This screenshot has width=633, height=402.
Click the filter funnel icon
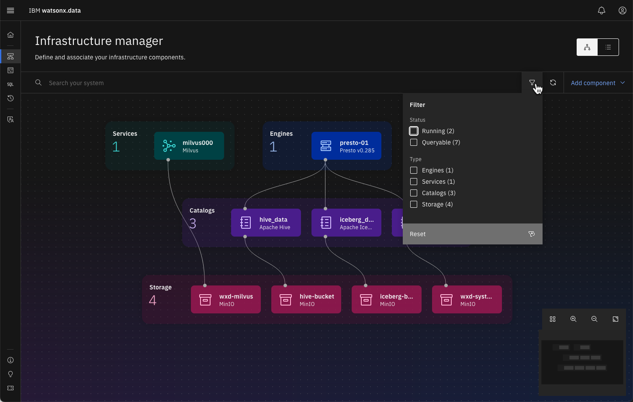pyautogui.click(x=532, y=82)
